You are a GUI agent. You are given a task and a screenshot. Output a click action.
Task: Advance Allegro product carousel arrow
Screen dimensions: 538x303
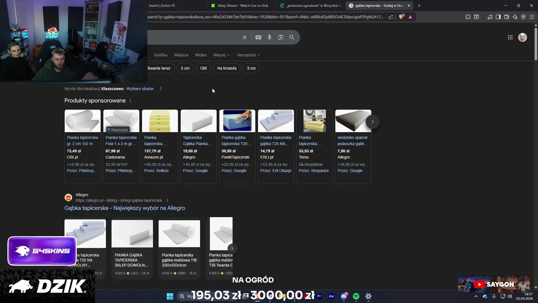(232, 248)
